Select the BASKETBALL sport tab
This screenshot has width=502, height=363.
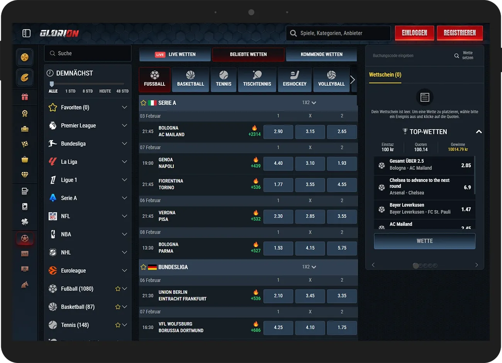(x=190, y=79)
